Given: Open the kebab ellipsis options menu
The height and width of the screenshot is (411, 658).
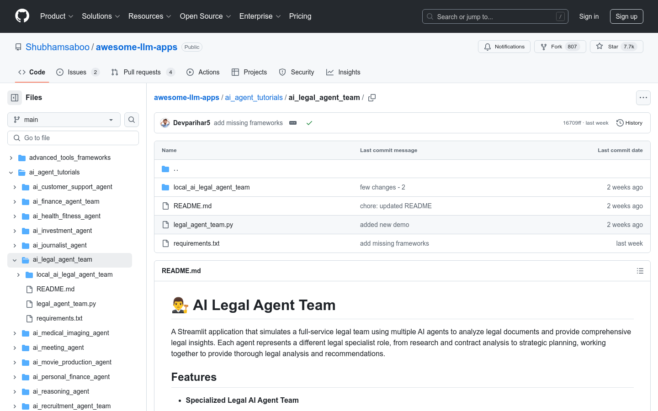Looking at the screenshot, I should point(643,97).
